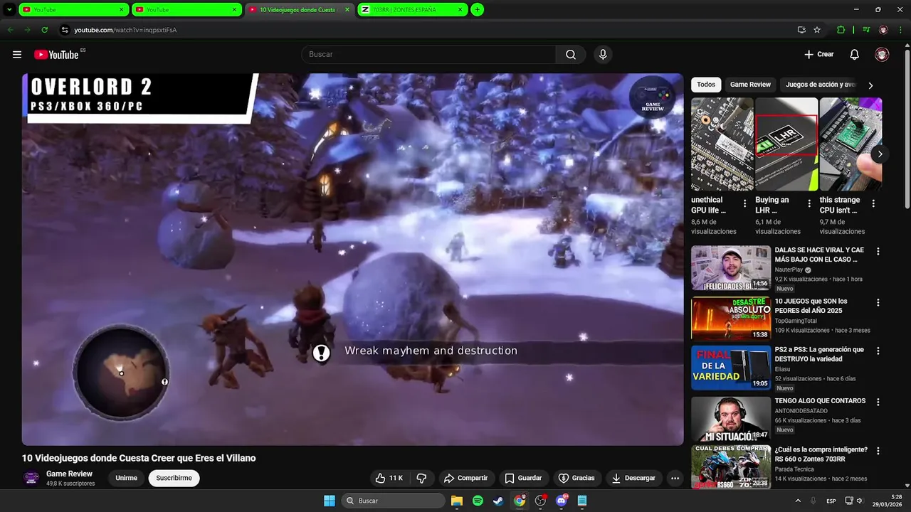Open options for TENGO ALGO QUE CONTAROS video
The height and width of the screenshot is (512, 911).
(x=878, y=402)
